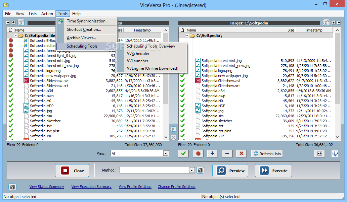Click the blue minus button
Screen dimensions: 347x202
click(x=227, y=153)
